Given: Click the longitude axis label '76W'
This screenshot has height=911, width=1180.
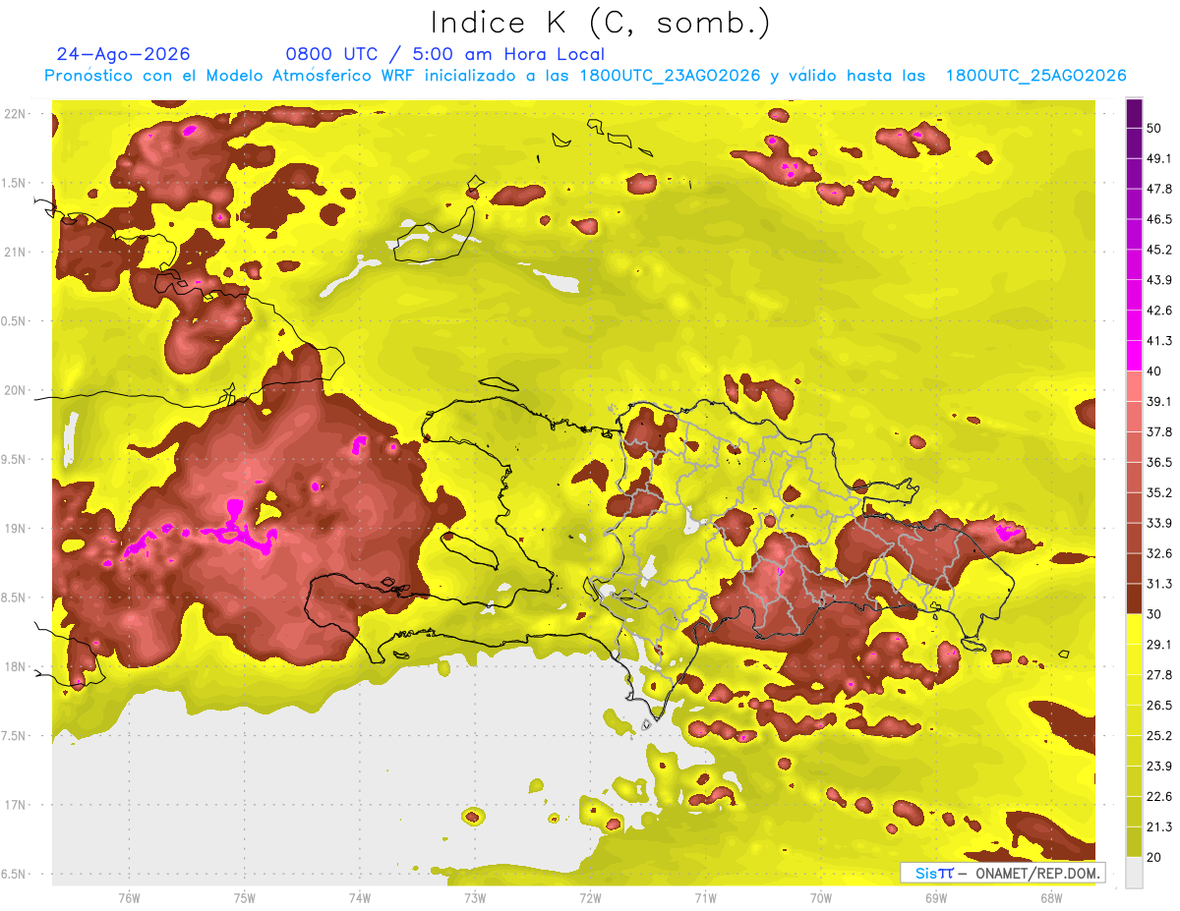Looking at the screenshot, I should coord(129,897).
